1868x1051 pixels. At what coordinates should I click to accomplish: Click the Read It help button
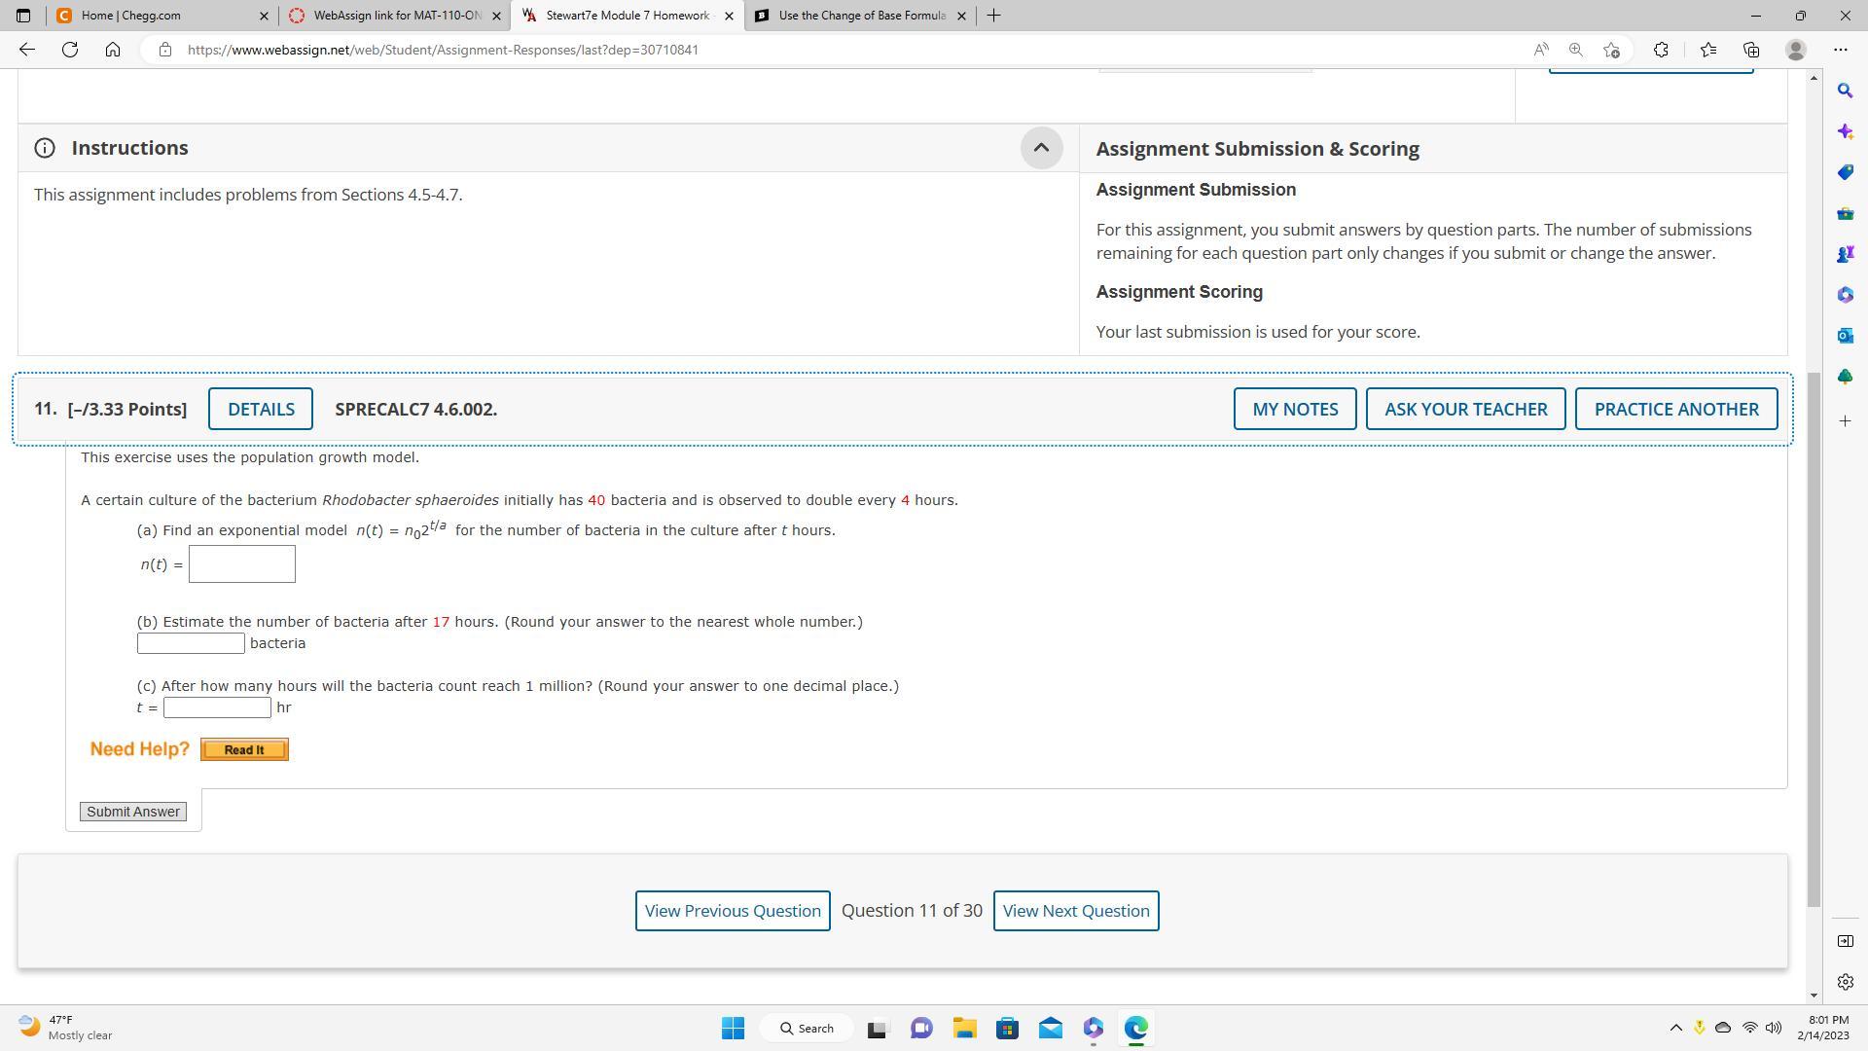click(x=244, y=749)
